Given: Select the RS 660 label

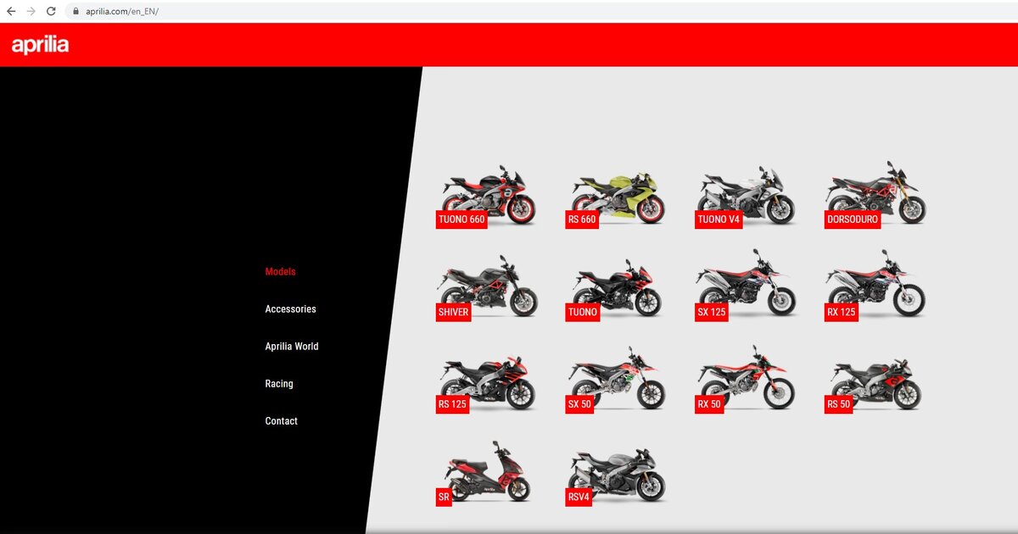Looking at the screenshot, I should 582,220.
